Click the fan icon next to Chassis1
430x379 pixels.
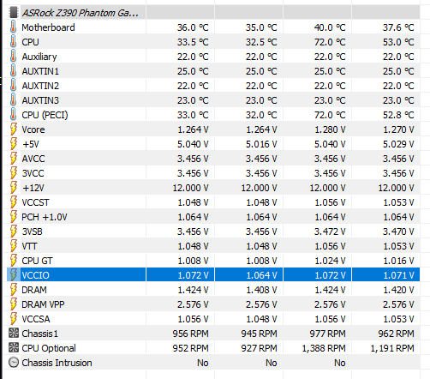[x=14, y=333]
